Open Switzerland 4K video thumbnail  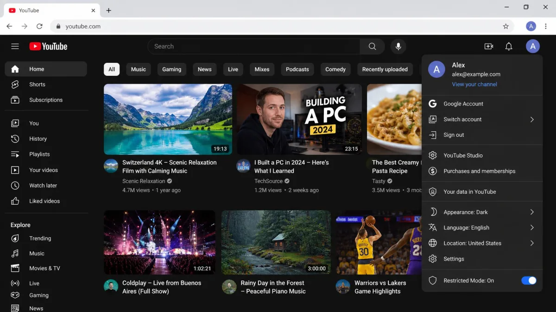coord(168,119)
